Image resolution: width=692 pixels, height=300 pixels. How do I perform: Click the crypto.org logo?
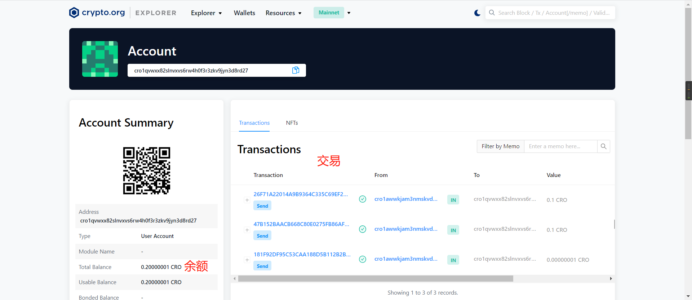click(x=97, y=13)
